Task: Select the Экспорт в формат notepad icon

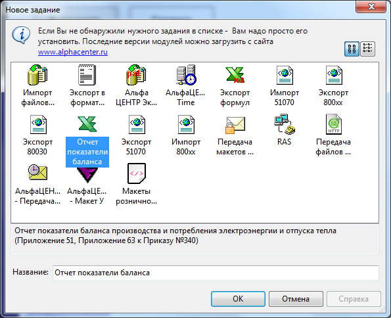Action: [87, 75]
